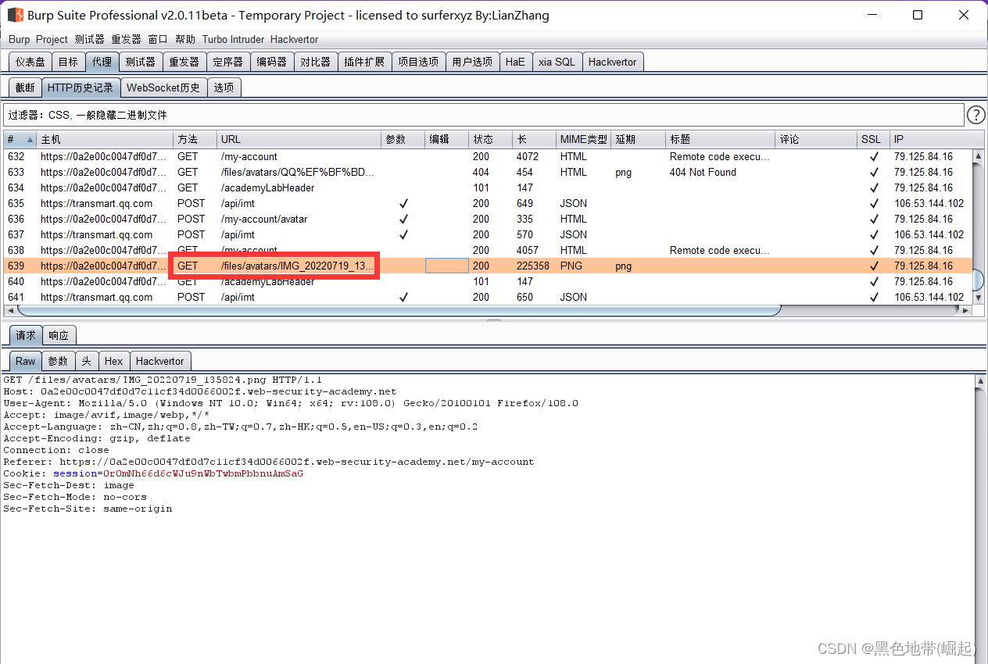
Task: Open the WebSocket历史 sub-tab
Action: (163, 87)
